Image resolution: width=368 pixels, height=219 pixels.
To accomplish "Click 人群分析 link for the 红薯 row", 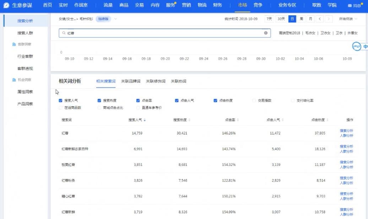I will coord(346,136).
